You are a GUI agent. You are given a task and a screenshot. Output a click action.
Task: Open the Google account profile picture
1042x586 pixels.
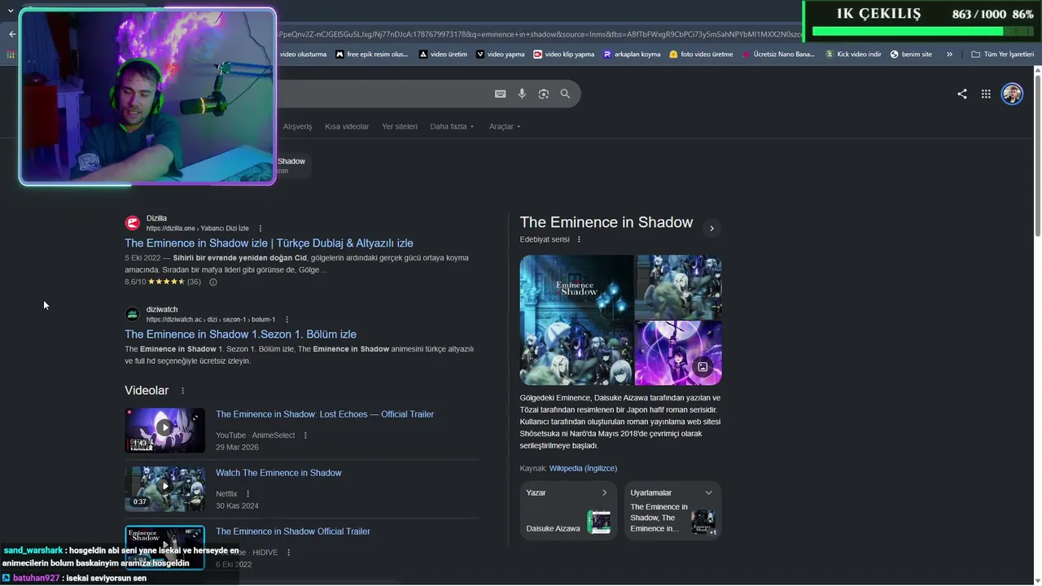click(1012, 94)
